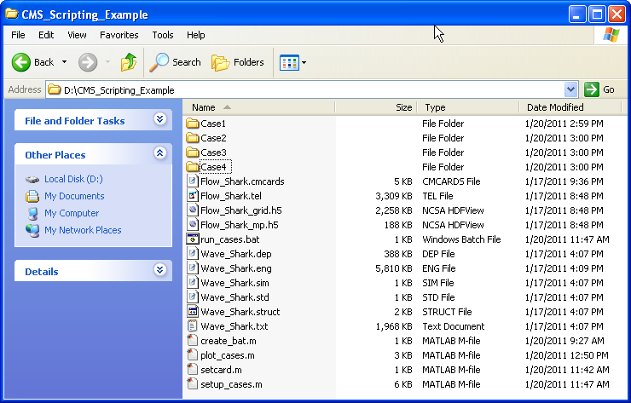Click the Case4 folder name label
The width and height of the screenshot is (631, 403).
pos(215,166)
